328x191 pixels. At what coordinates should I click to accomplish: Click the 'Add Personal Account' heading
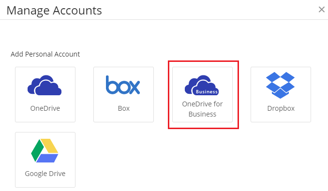[45, 54]
